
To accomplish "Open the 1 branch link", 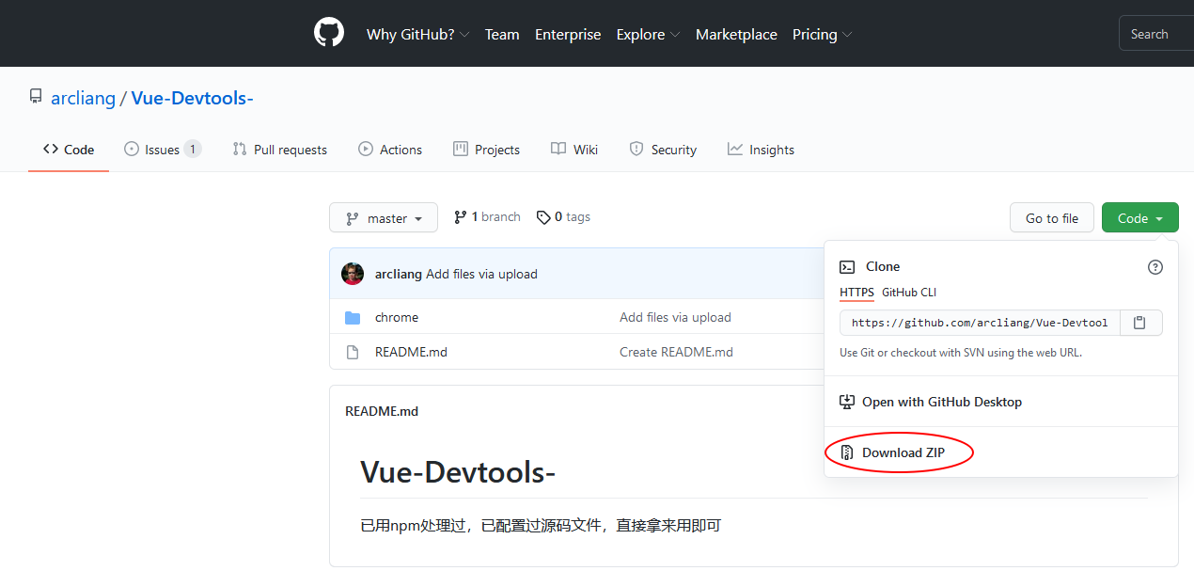I will pos(487,217).
